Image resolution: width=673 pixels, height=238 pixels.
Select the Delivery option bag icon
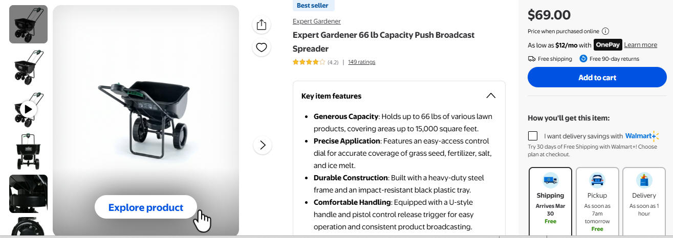(x=644, y=180)
